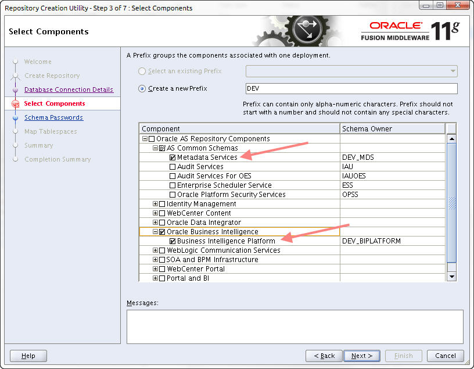474x369 pixels.
Task: Expand the Identity Management node
Action: (155, 204)
